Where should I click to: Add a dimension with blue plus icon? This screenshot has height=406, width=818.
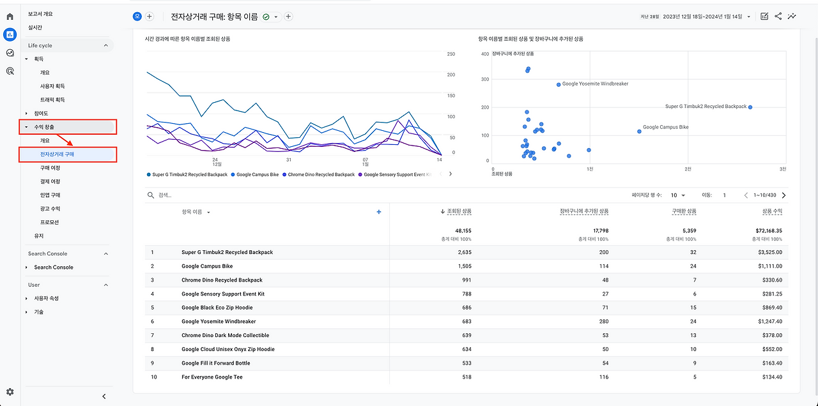[379, 212]
